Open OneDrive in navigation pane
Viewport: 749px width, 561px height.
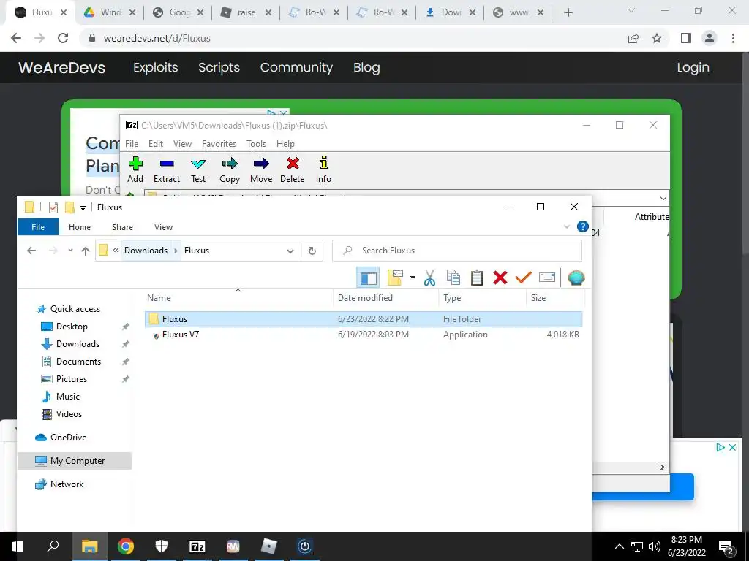[x=68, y=438]
